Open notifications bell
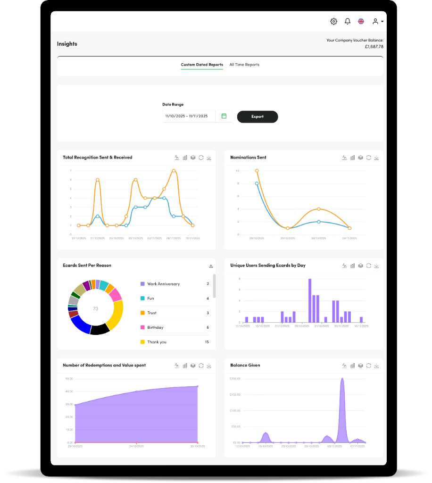The height and width of the screenshot is (483, 432). pos(348,21)
